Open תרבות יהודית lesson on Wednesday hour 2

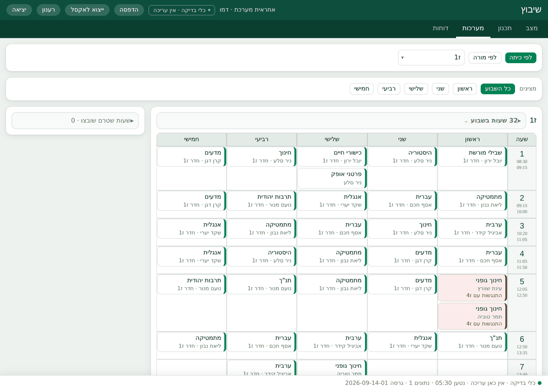tap(262, 201)
